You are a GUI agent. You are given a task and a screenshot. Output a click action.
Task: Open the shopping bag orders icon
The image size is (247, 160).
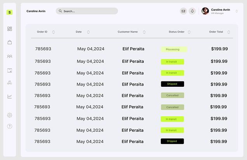click(10, 42)
